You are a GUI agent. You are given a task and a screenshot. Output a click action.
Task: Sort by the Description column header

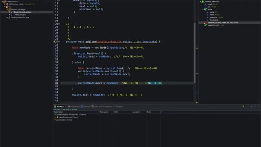(x=76, y=112)
